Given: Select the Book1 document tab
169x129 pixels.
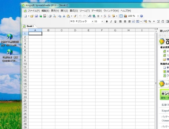Looking at the screenshot, I should [x=30, y=26].
